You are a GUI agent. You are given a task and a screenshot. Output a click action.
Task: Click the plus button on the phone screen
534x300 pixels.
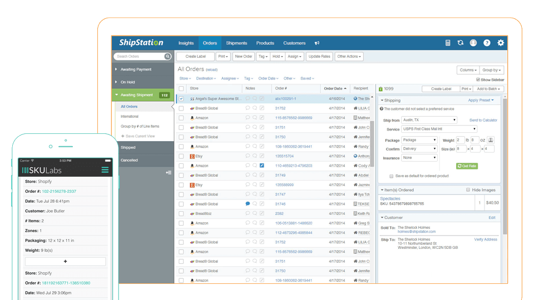click(x=66, y=261)
